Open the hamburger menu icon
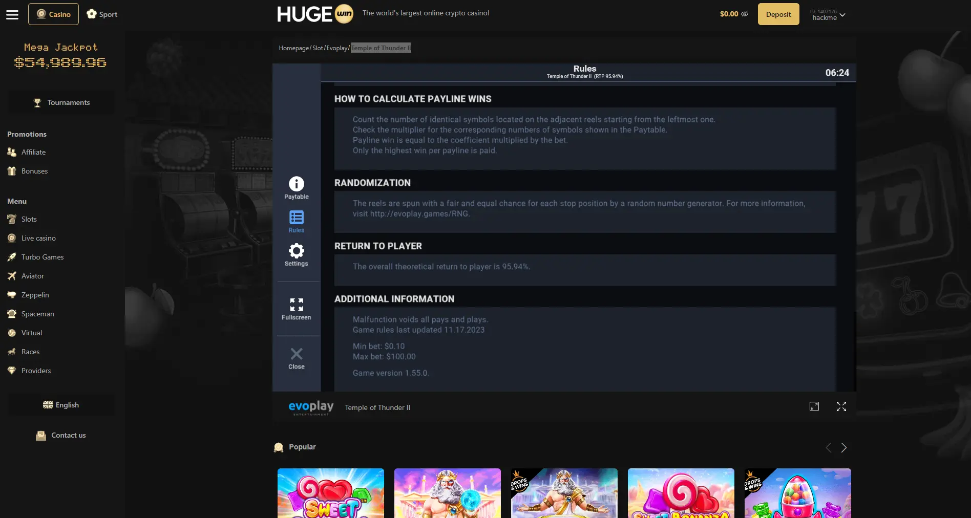The width and height of the screenshot is (971, 518). point(12,14)
